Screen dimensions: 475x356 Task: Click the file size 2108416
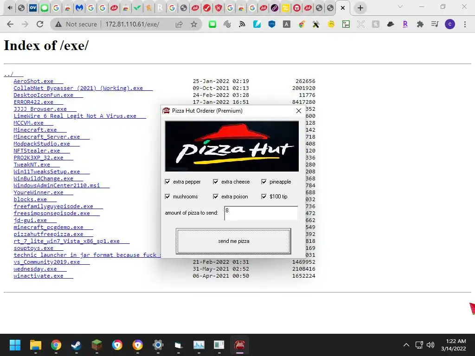point(303,269)
